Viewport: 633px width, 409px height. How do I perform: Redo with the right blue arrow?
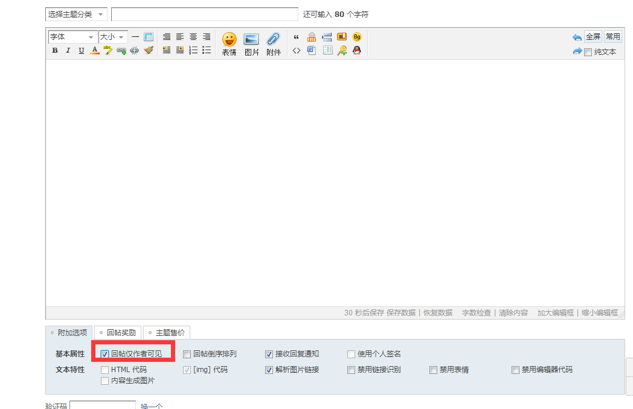pos(577,51)
